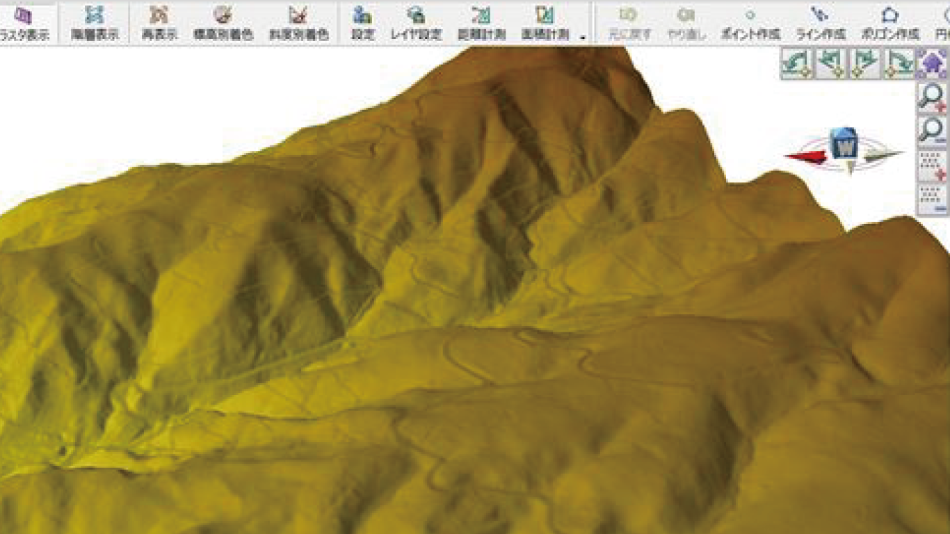
Task: Click the straight right-pointing view arrow
Action: [x=864, y=64]
